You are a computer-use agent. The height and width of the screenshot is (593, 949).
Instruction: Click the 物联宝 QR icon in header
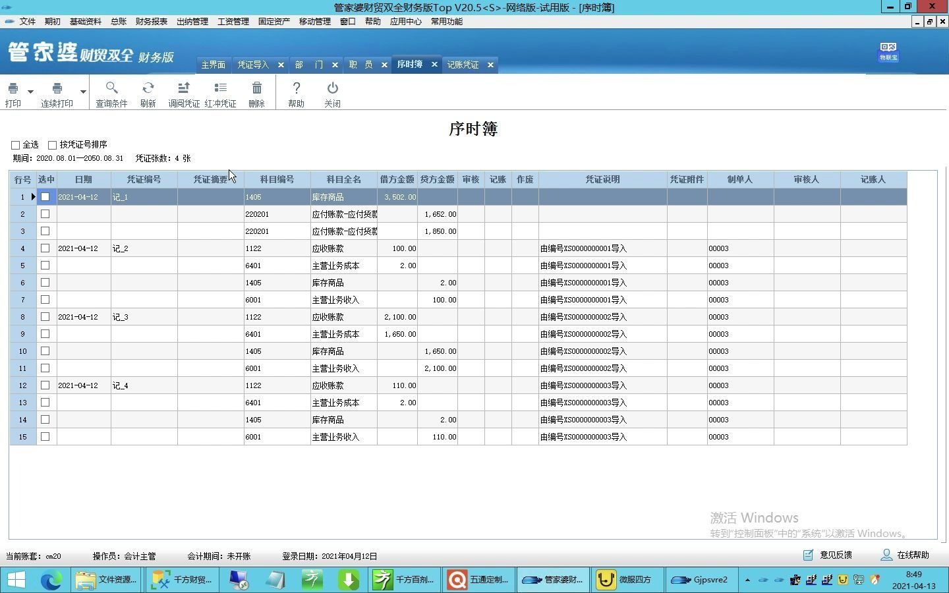(888, 51)
